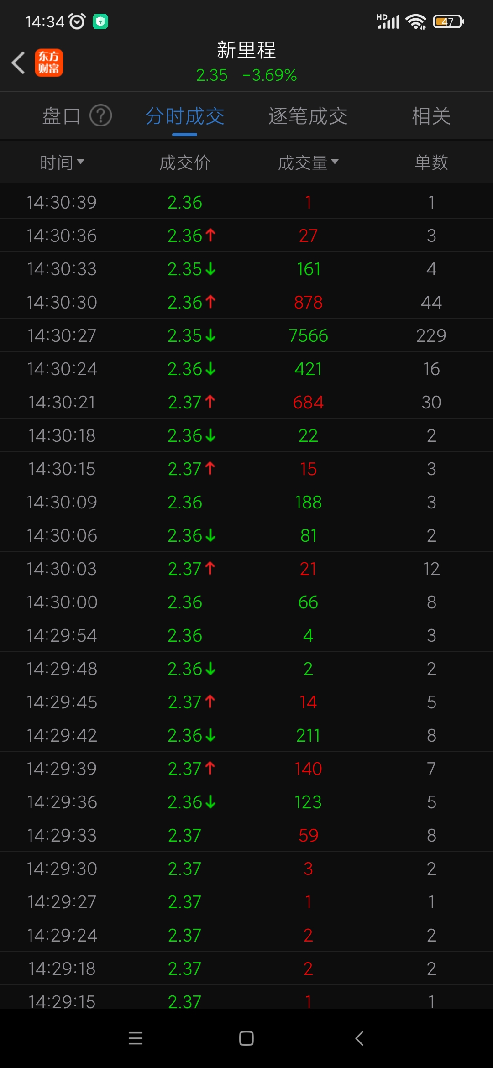This screenshot has width=493, height=1068.
Task: Sort by the 时间 column dropdown
Action: click(62, 162)
